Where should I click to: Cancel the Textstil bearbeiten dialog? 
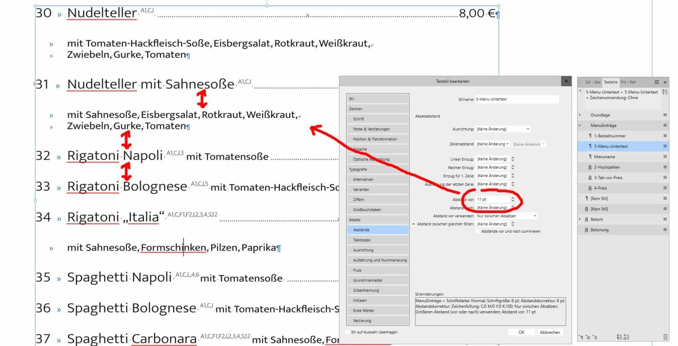(x=550, y=332)
